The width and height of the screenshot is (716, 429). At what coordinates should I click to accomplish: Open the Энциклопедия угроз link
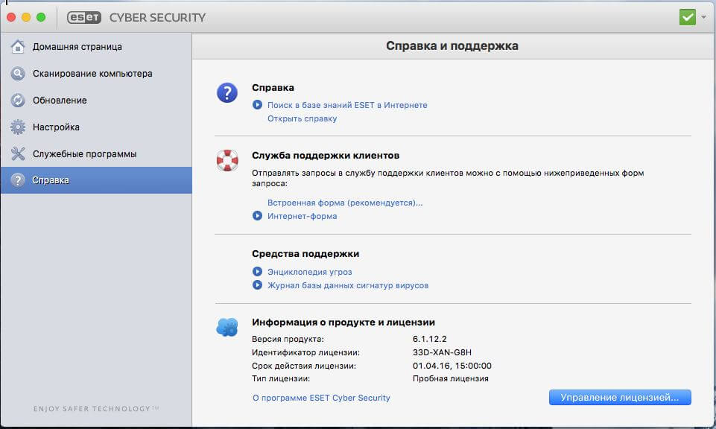tap(310, 272)
